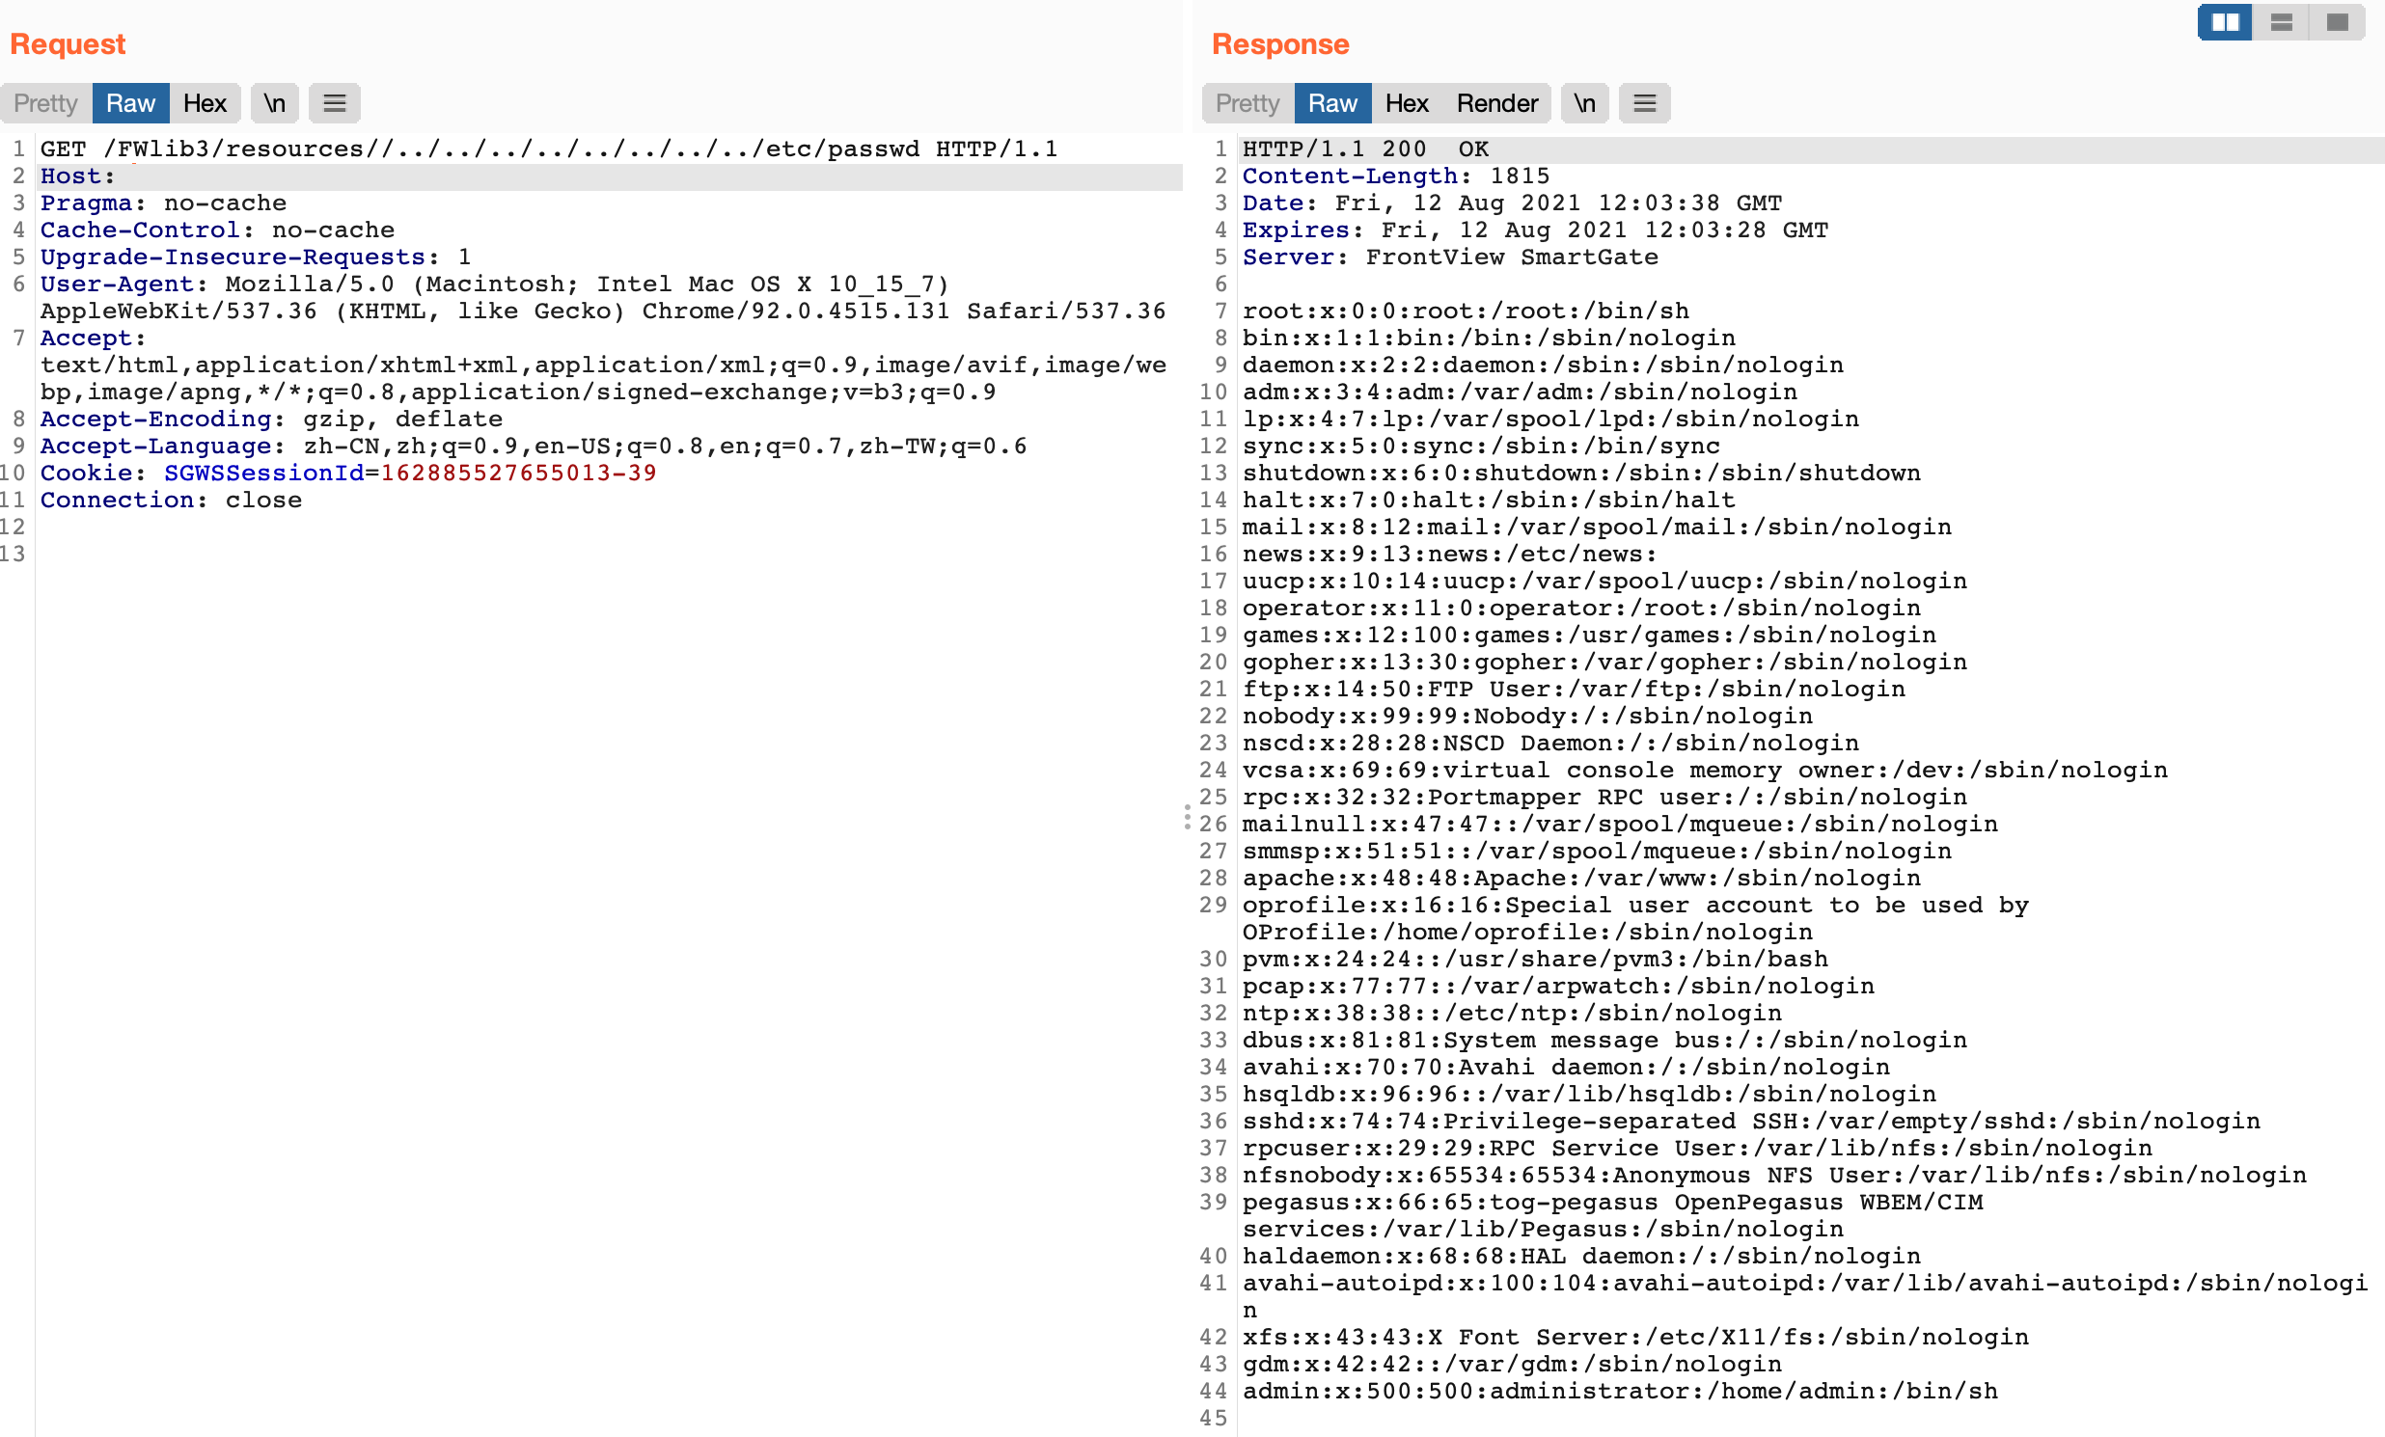Switch to stacked horizontal layout icon

(x=2281, y=22)
